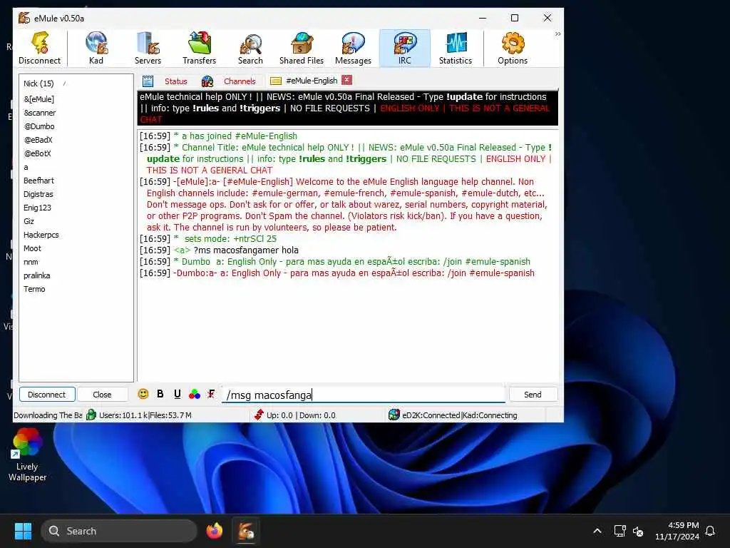Select user @Dumbo in nick list

tap(39, 126)
